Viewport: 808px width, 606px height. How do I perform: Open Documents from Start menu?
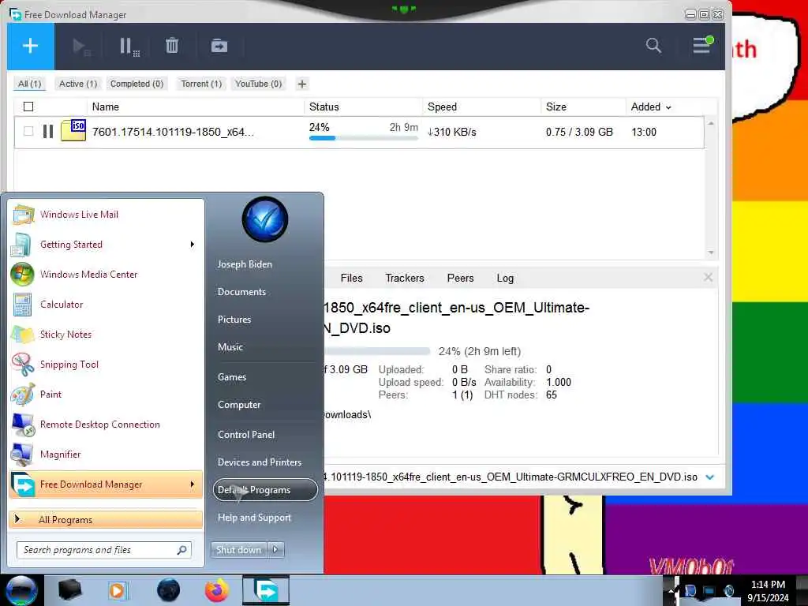point(241,292)
